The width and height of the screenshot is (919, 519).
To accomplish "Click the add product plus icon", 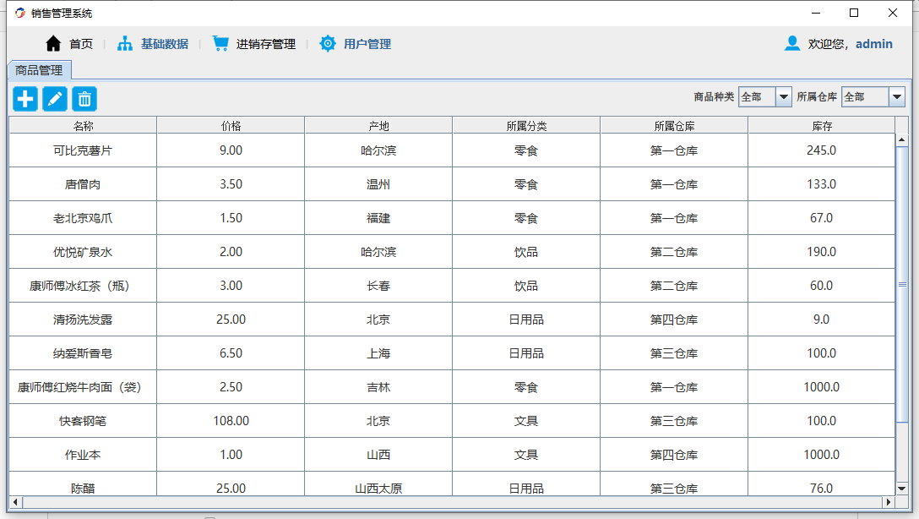I will pyautogui.click(x=25, y=99).
